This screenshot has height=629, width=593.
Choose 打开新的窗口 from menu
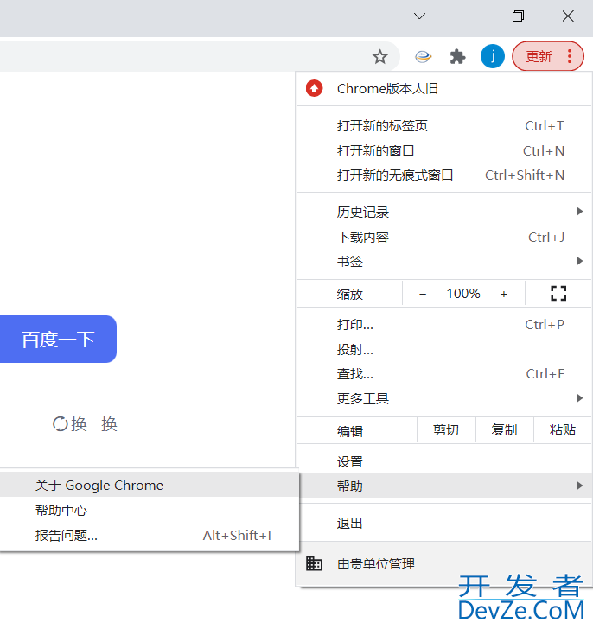point(444,151)
